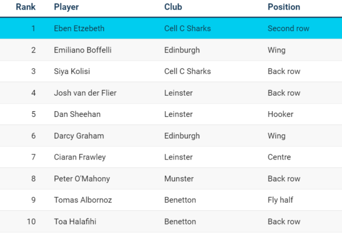Select Second row position cell
Image resolution: width=342 pixels, height=233 pixels.
click(288, 28)
